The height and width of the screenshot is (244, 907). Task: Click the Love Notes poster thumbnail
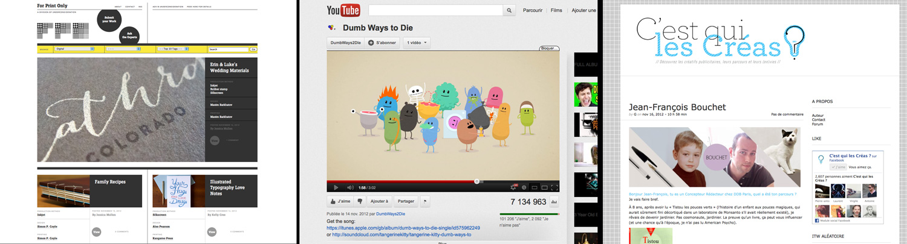click(x=179, y=191)
